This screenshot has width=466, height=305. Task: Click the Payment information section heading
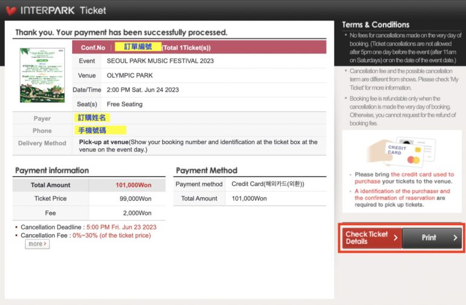point(52,171)
